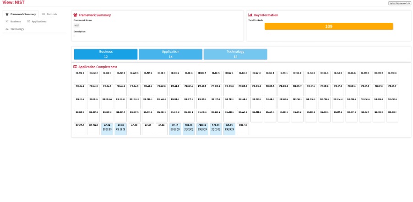Viewport: 413px width, 202px height.
Task: Select the DE.CM-7 control tile
Action: 379,103
